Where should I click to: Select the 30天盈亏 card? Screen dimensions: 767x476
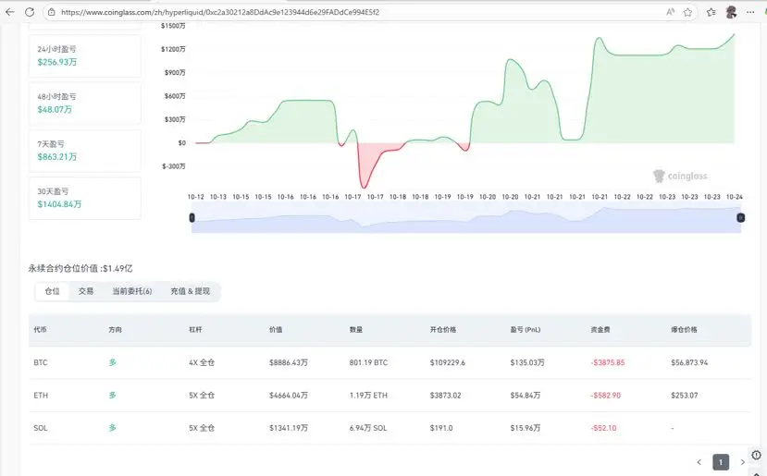(85, 198)
